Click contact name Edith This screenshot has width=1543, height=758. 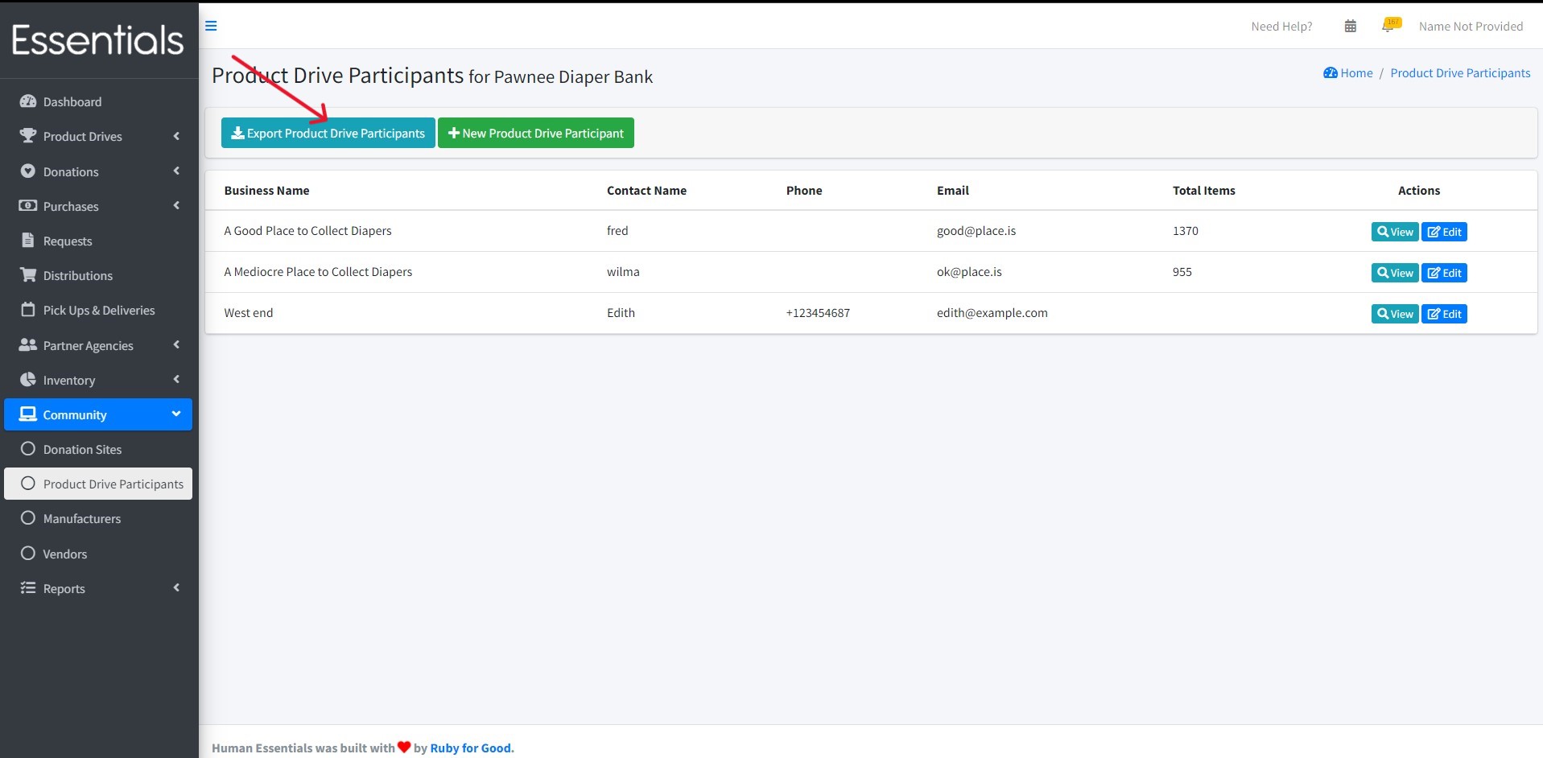pos(621,313)
